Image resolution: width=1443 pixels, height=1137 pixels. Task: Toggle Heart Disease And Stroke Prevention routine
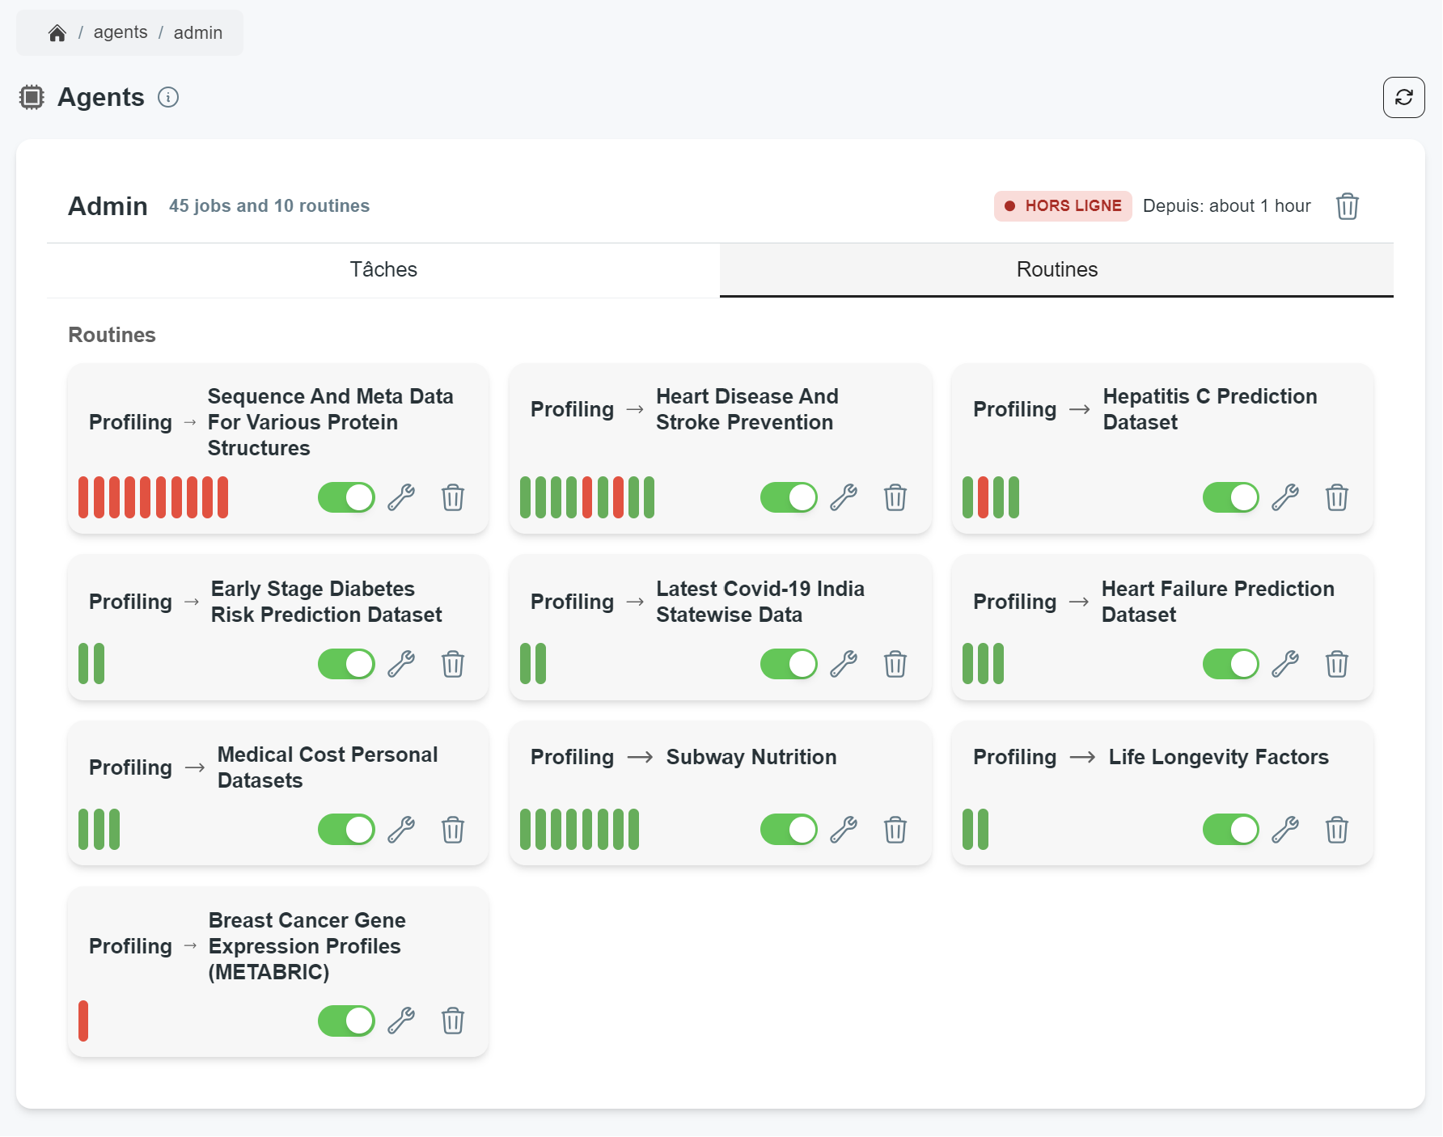point(789,497)
